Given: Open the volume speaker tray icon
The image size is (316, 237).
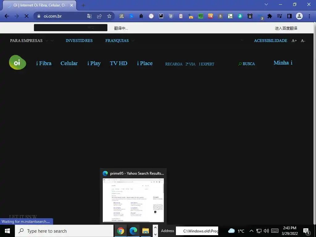Looking at the screenshot, I should pos(266,231).
